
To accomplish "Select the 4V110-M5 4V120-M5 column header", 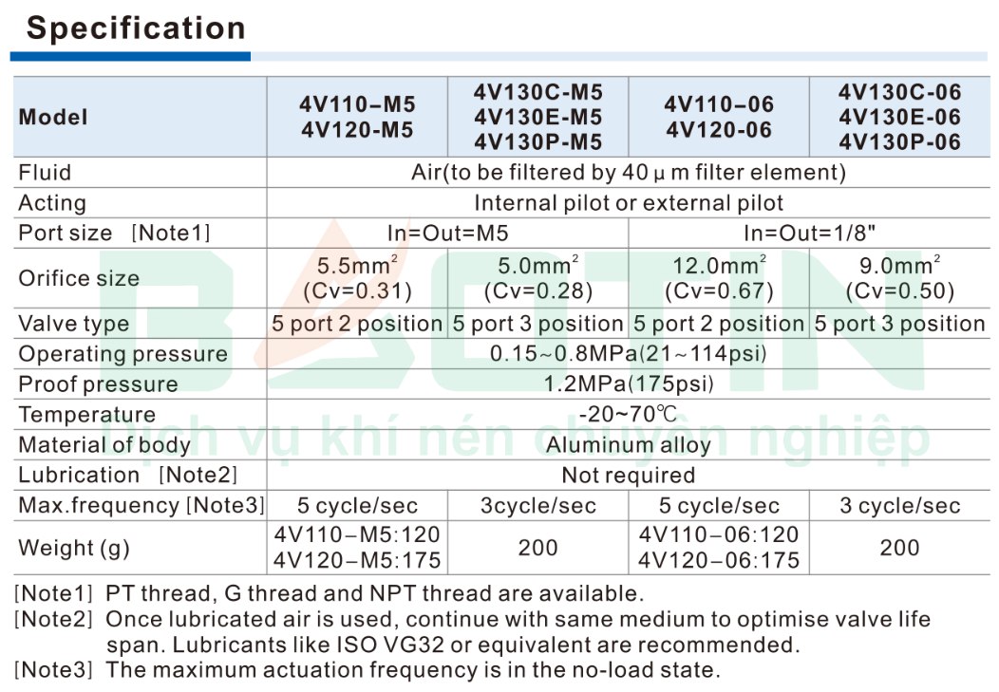I will tap(356, 118).
